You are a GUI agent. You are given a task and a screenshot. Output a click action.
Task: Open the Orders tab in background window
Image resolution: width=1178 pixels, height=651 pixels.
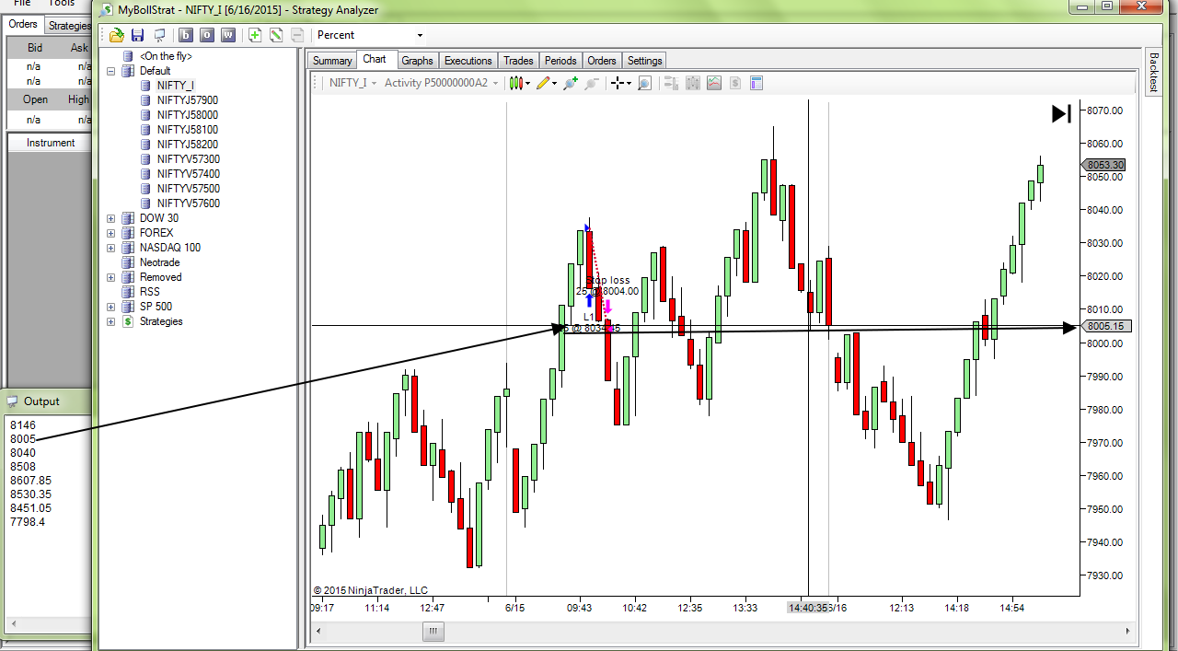[23, 24]
